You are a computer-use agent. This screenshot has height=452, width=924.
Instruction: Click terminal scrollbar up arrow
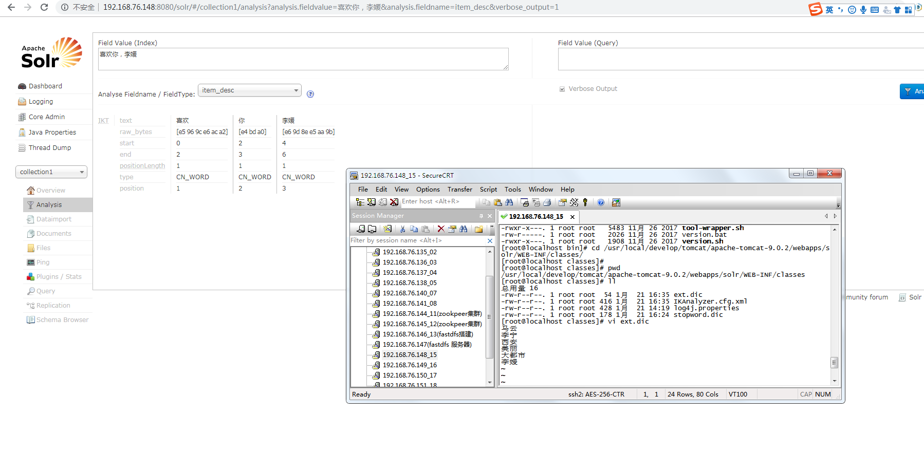tap(835, 229)
